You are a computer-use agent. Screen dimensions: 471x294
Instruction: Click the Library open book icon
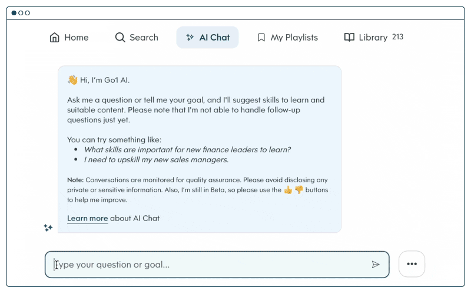click(349, 38)
